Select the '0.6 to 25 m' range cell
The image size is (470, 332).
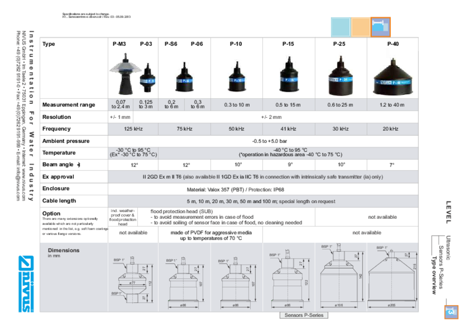point(340,105)
